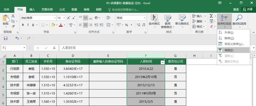Click the text orientation icon

96,18
